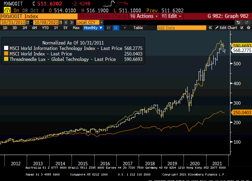Click the undo arrow button
This screenshot has width=252, height=181.
tap(238, 23)
